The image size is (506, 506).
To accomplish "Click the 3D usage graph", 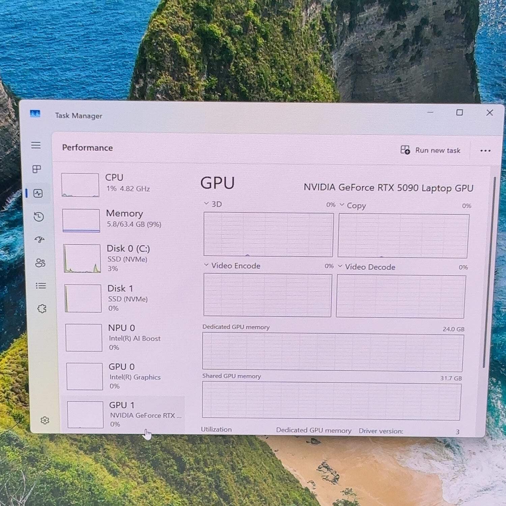I will [x=269, y=234].
